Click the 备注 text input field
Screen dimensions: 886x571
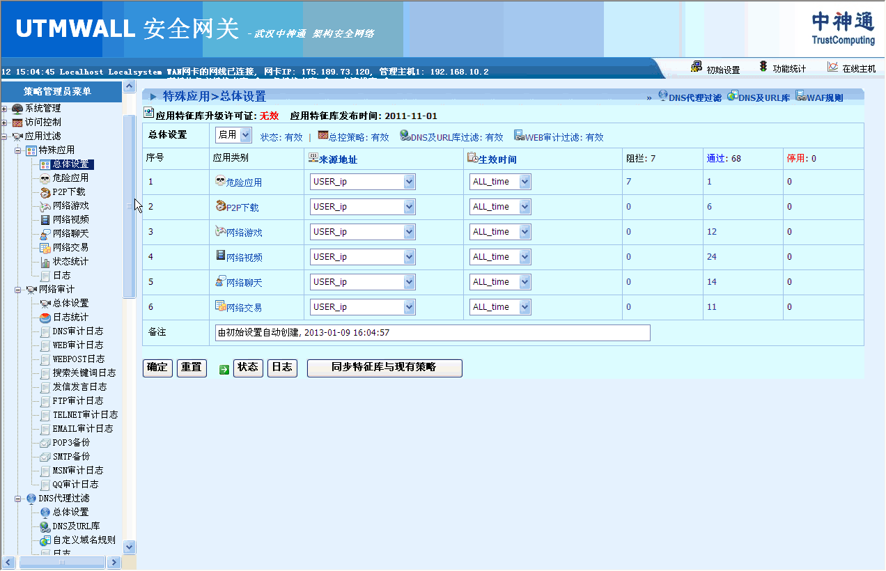(432, 333)
